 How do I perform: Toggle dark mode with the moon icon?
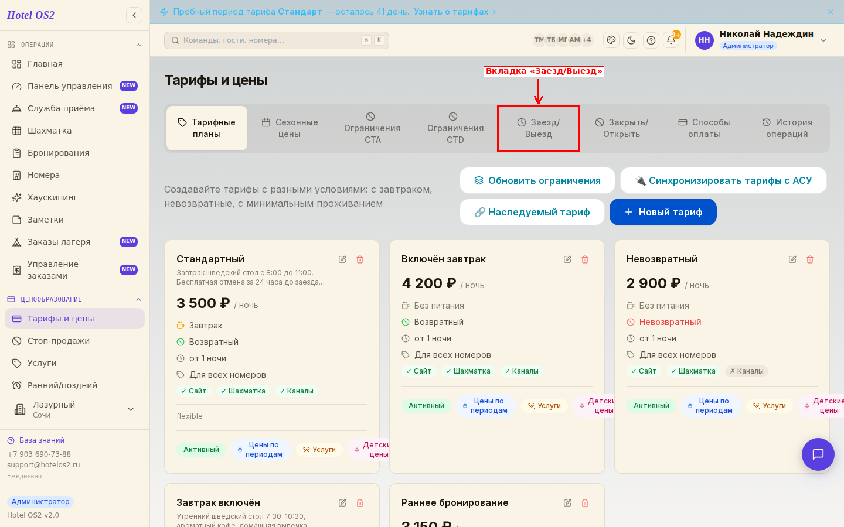click(x=631, y=40)
